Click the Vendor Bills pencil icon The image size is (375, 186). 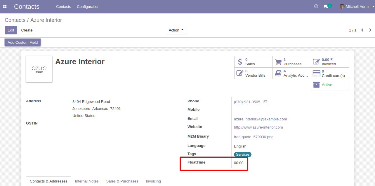(240, 73)
